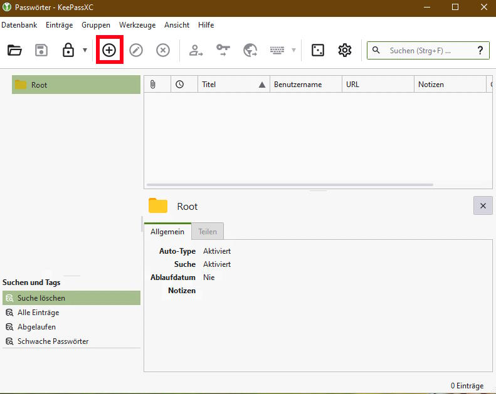
Task: Click the edit entry pencil icon
Action: (x=136, y=51)
